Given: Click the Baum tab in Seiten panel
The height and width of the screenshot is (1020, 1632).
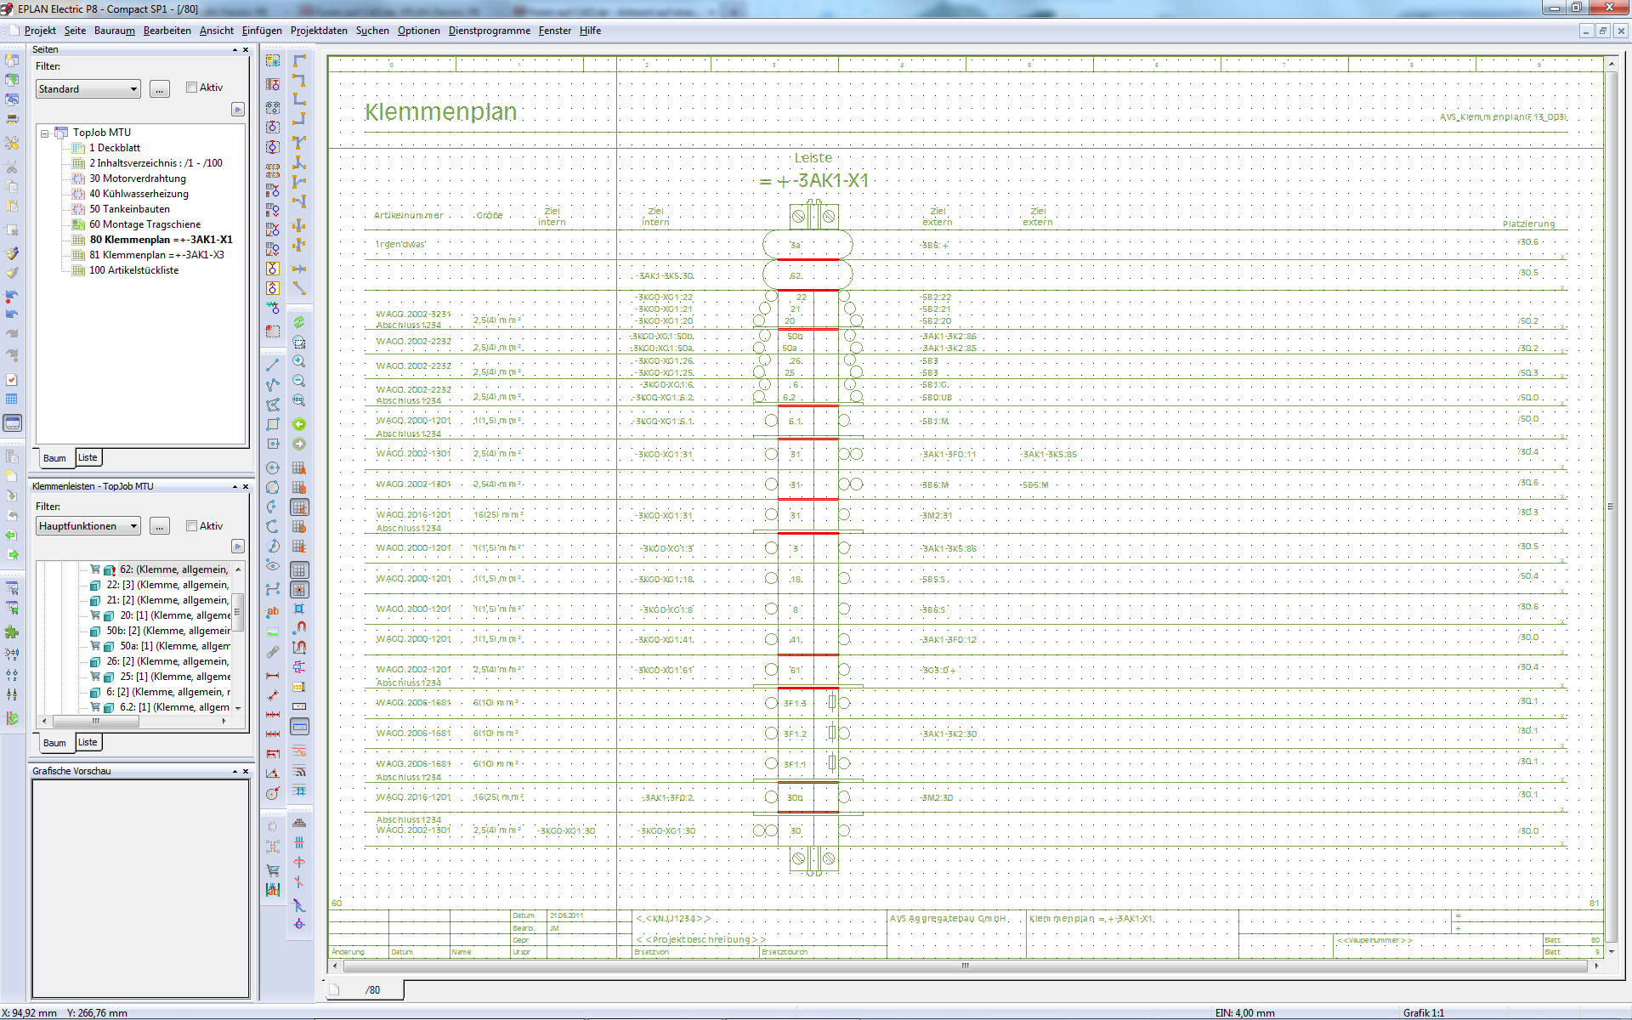Looking at the screenshot, I should (54, 458).
